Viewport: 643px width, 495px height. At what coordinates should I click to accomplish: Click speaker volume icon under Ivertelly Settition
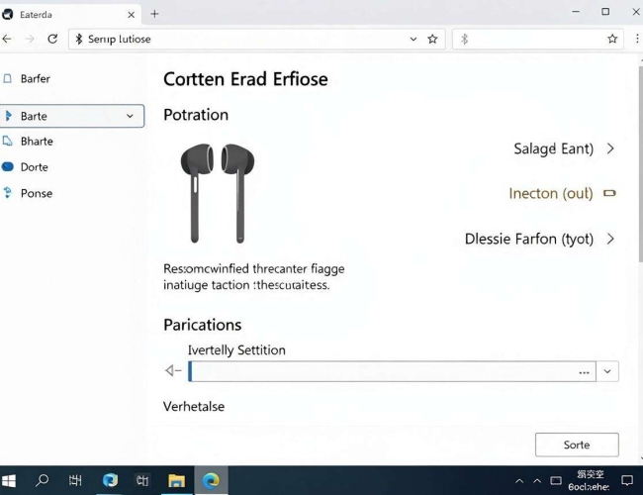coord(173,370)
